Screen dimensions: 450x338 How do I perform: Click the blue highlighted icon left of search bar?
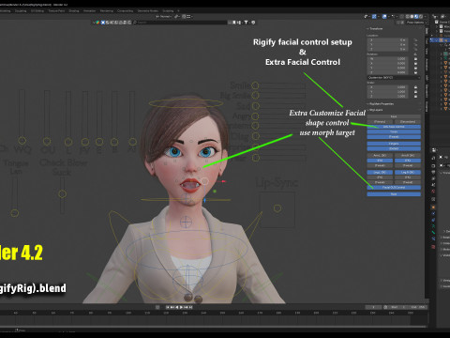coord(103,23)
